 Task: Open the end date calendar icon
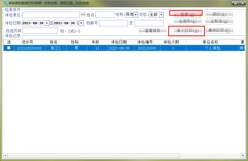coord(78,23)
